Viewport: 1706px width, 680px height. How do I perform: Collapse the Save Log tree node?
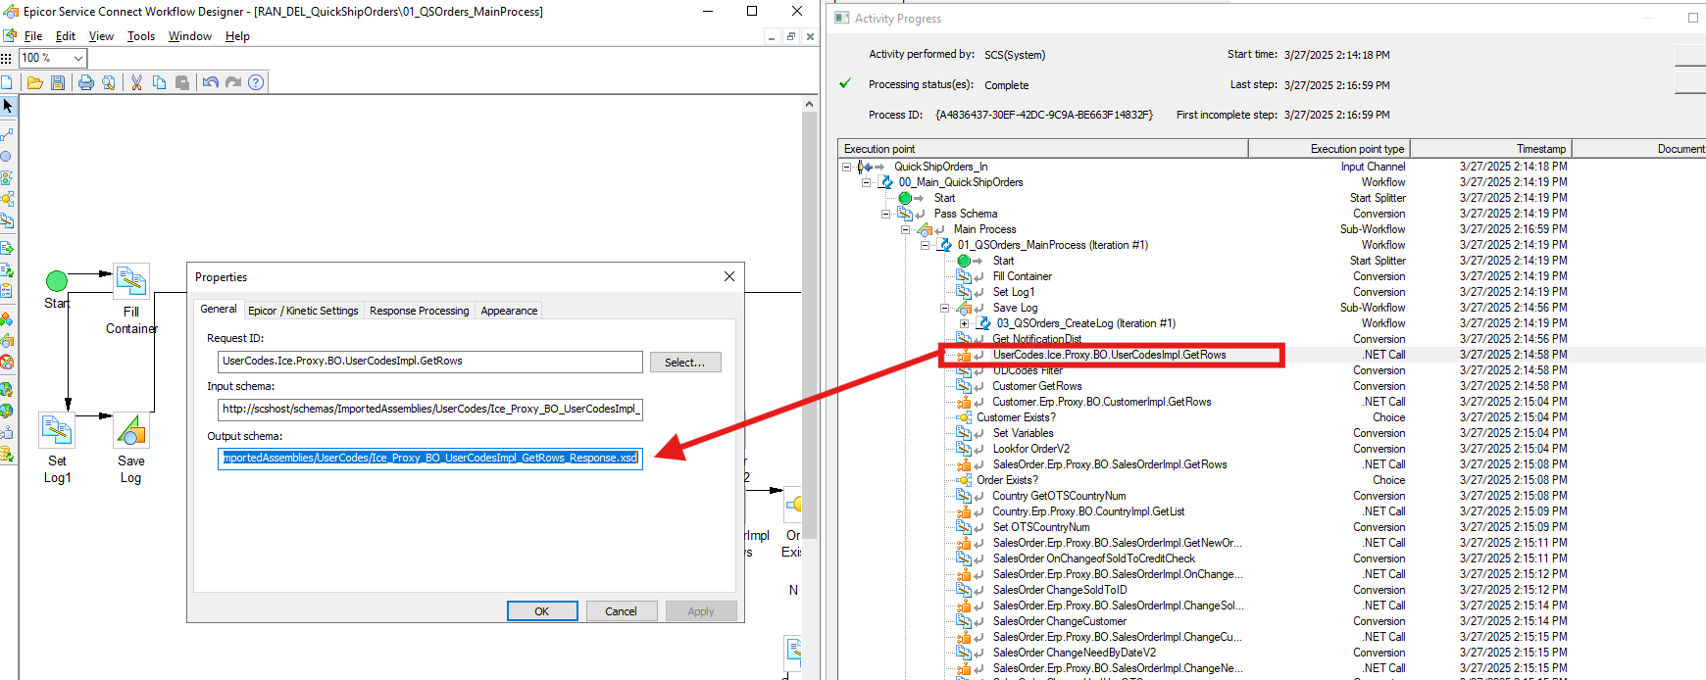coord(944,308)
